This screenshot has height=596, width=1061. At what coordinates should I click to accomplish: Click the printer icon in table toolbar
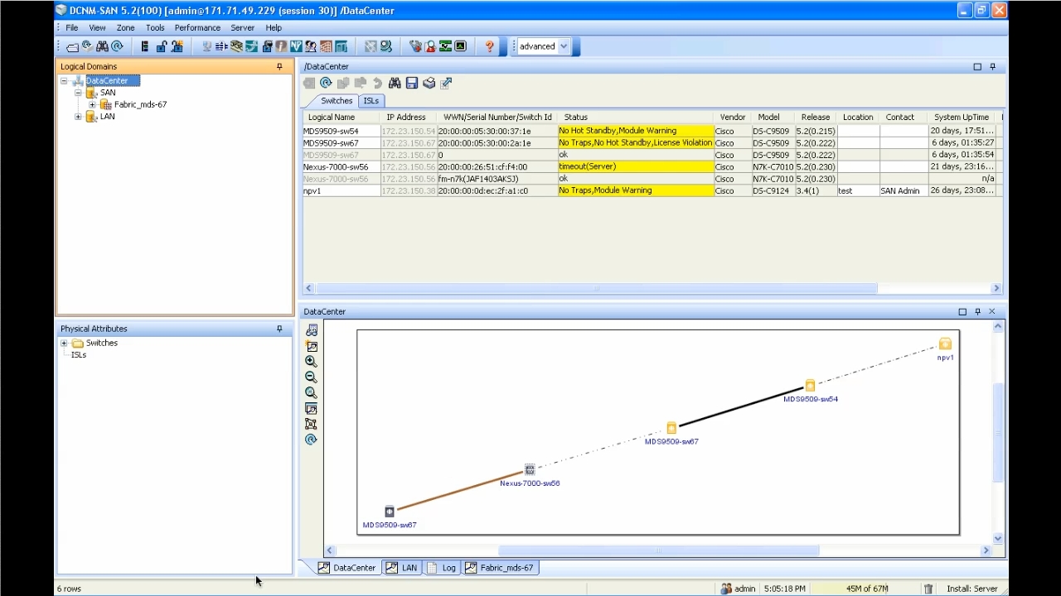tap(429, 83)
